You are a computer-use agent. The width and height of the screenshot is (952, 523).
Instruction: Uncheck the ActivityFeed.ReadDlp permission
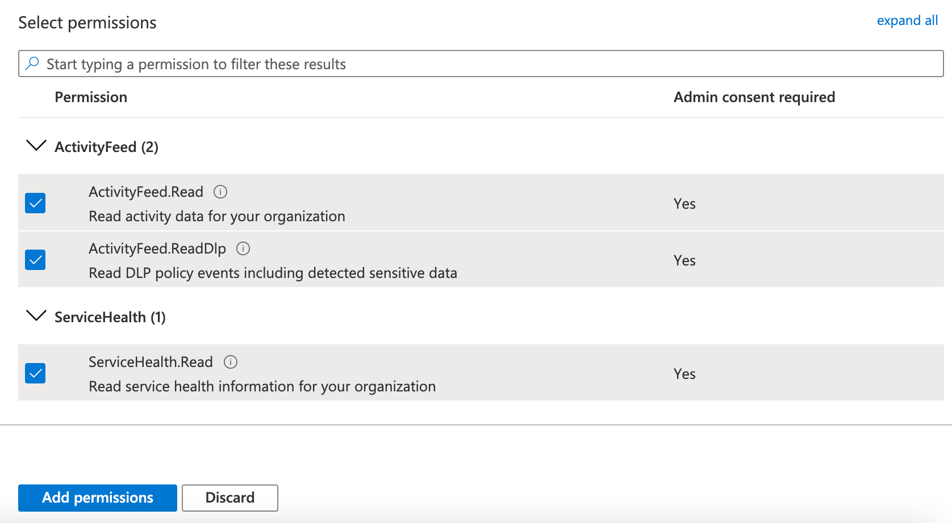point(35,259)
